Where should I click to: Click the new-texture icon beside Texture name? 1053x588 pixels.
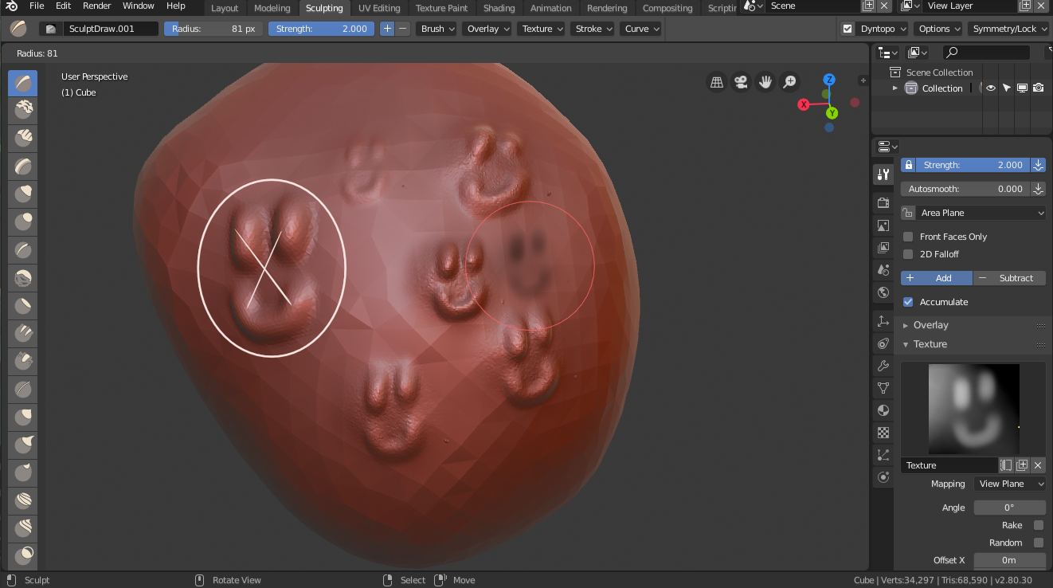tap(1022, 465)
